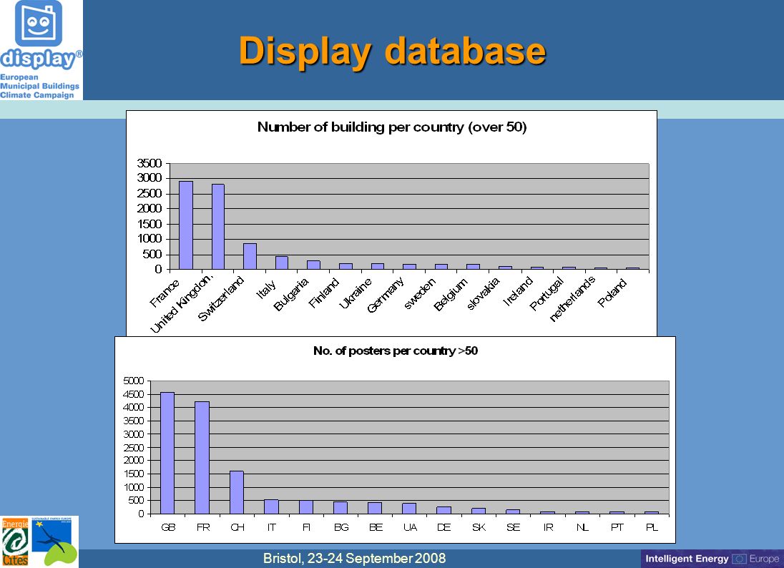
Task: Click the United Kingdom bar in buildings chart
Action: [218, 227]
